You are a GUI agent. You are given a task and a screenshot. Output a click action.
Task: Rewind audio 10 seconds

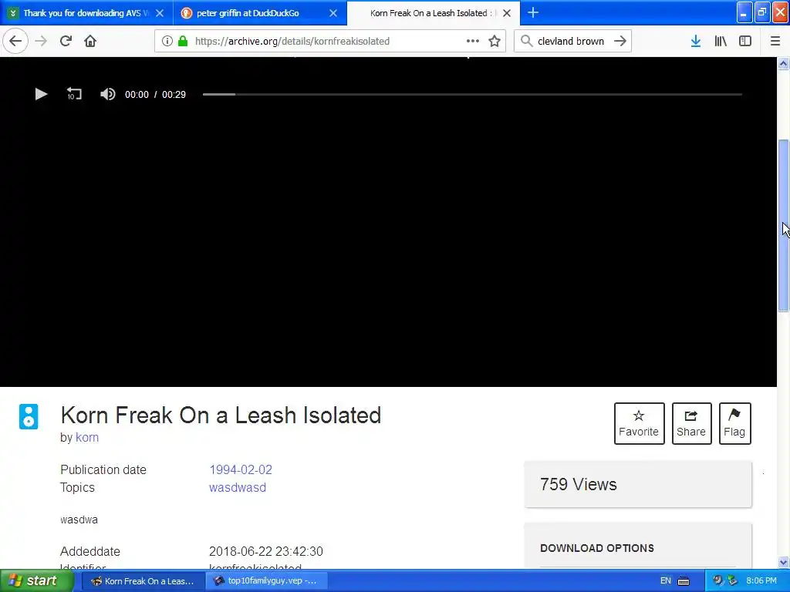74,94
